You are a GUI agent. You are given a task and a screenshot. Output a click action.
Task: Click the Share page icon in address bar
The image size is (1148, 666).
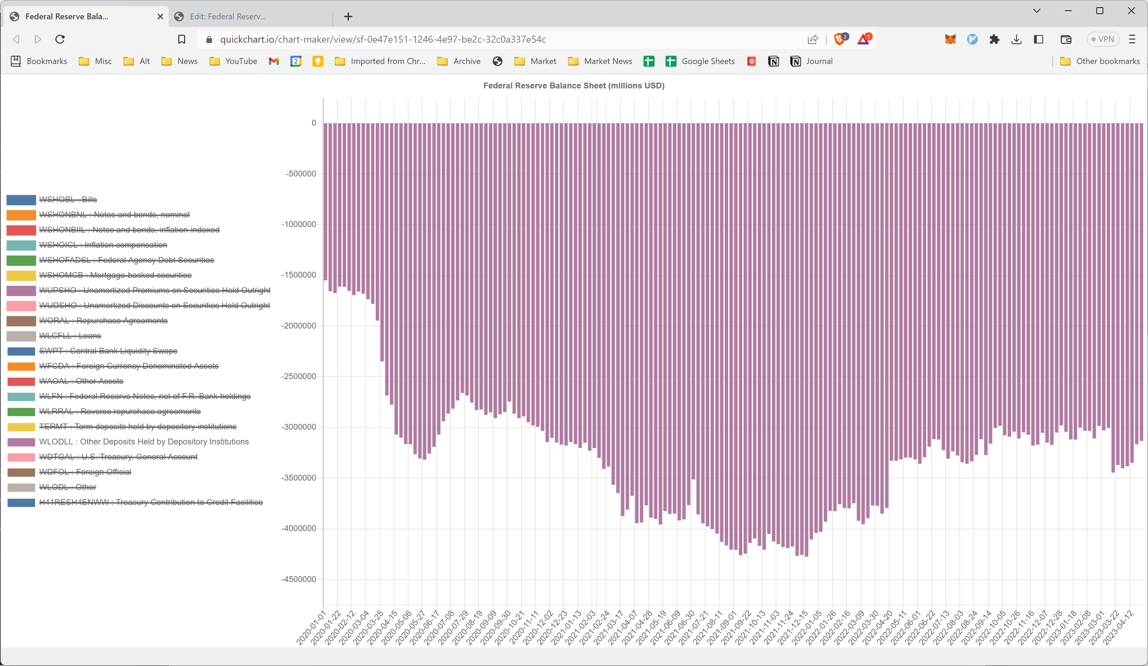[813, 39]
